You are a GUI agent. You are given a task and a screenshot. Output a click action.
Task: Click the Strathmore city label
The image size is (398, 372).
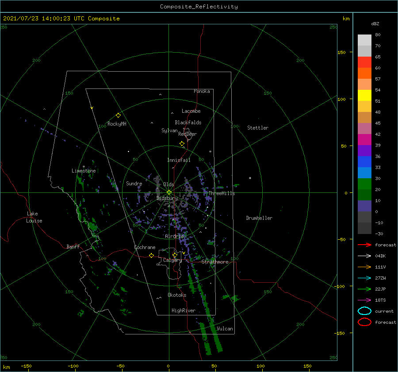click(x=215, y=262)
